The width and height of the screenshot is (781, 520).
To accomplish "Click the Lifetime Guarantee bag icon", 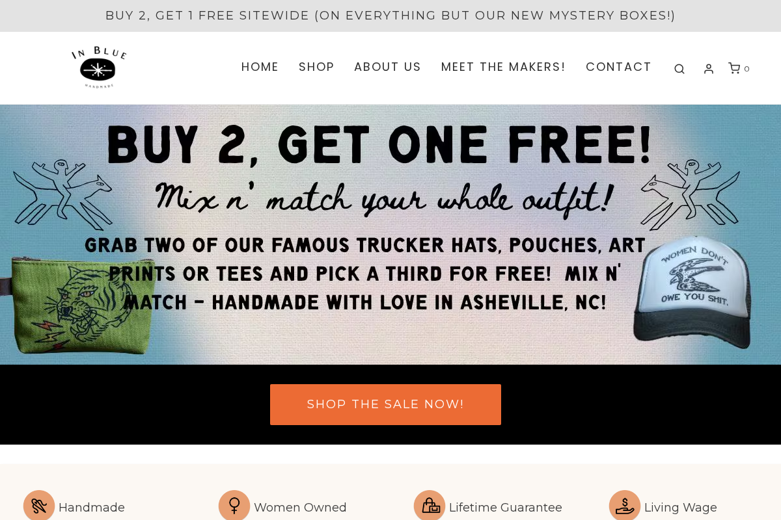I will 430,506.
